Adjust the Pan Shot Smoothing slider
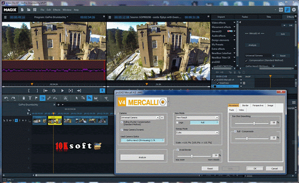The height and width of the screenshot is (183, 299). [254, 123]
